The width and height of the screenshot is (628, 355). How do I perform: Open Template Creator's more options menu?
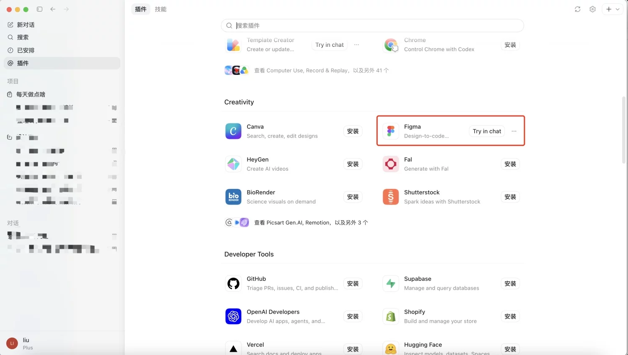(357, 45)
